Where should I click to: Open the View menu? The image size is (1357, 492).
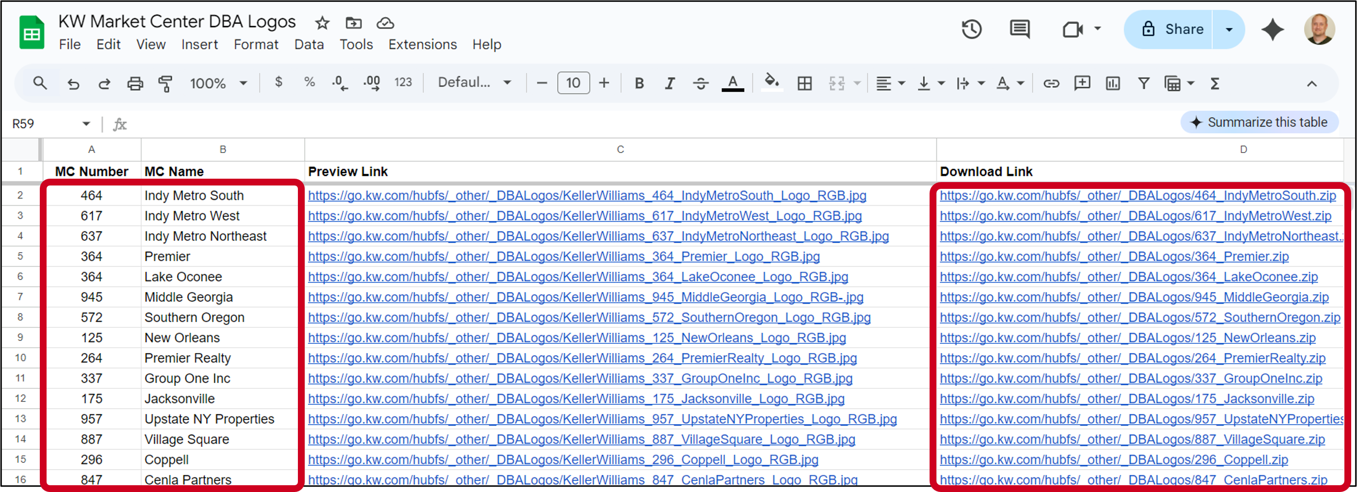click(x=151, y=45)
